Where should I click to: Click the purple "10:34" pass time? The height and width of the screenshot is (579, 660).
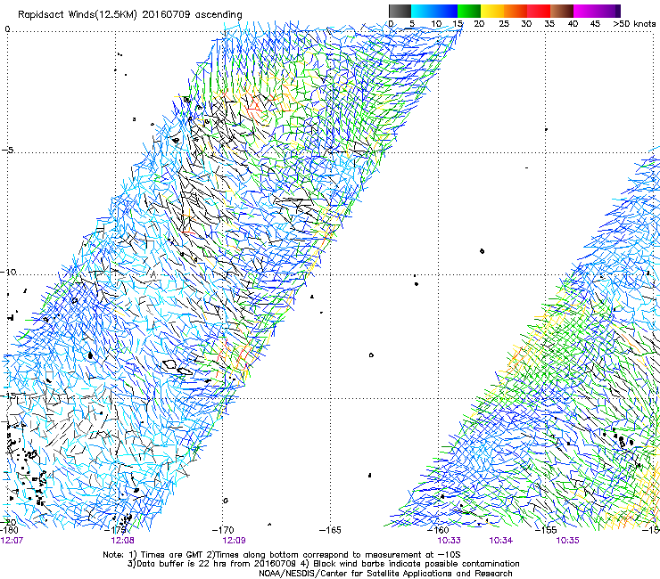[x=501, y=540]
